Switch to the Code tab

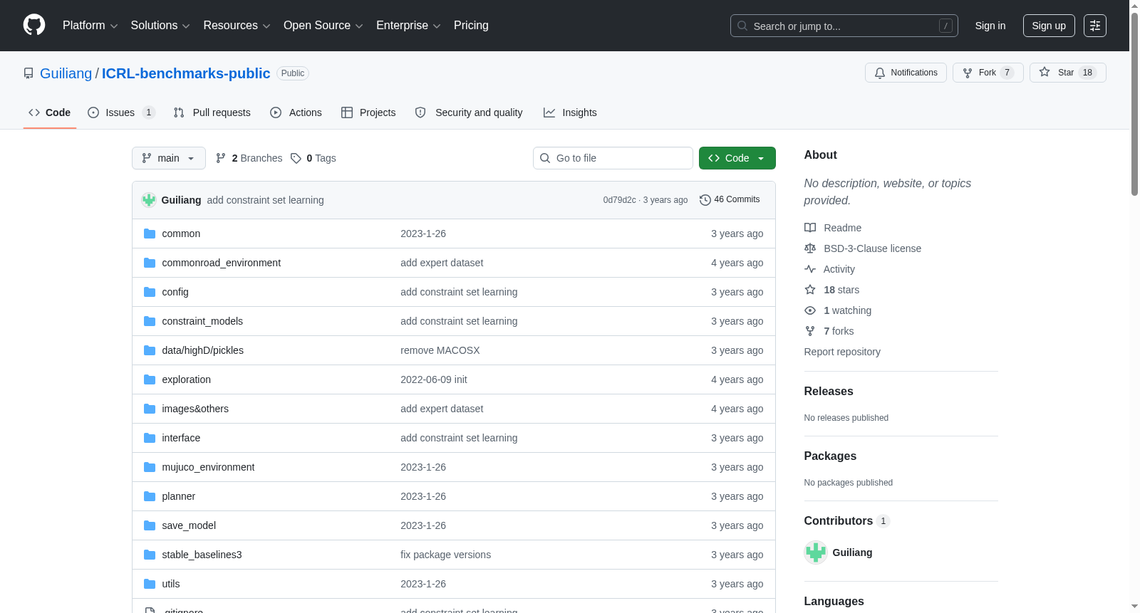[50, 112]
